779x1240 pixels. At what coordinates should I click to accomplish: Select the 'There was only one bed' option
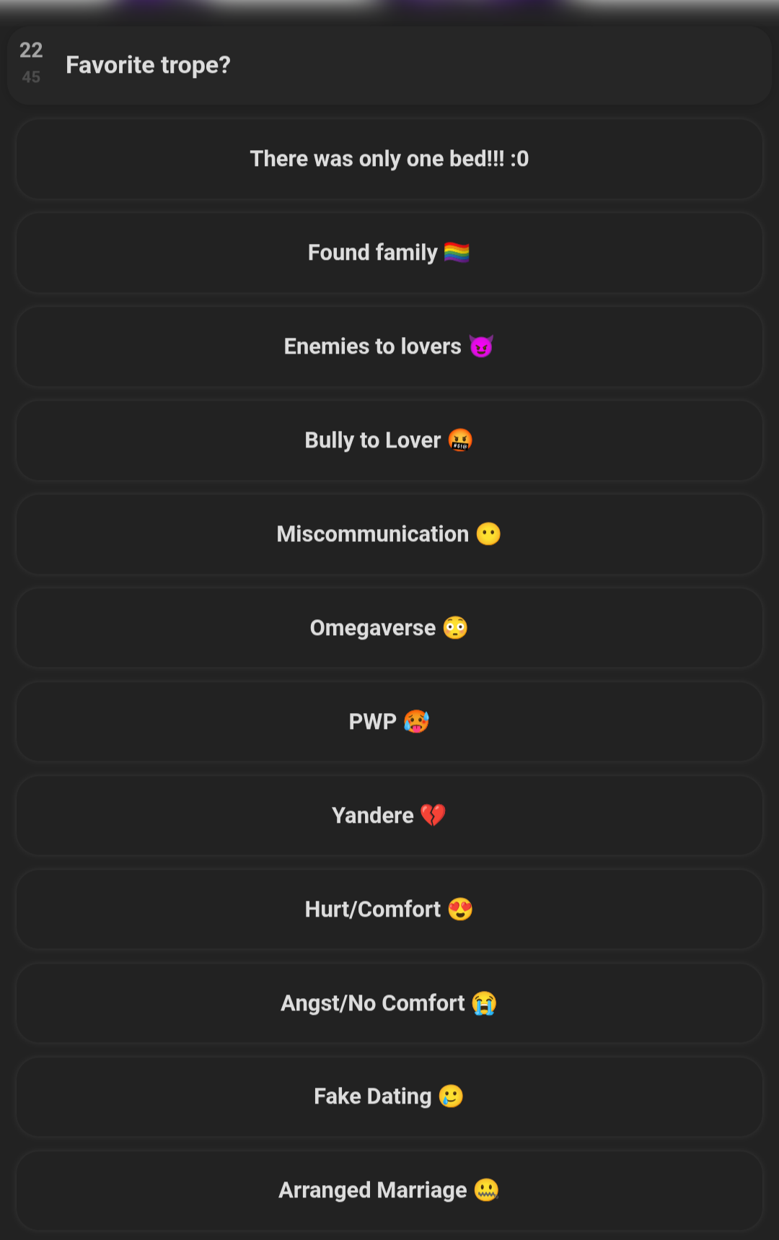tap(389, 159)
